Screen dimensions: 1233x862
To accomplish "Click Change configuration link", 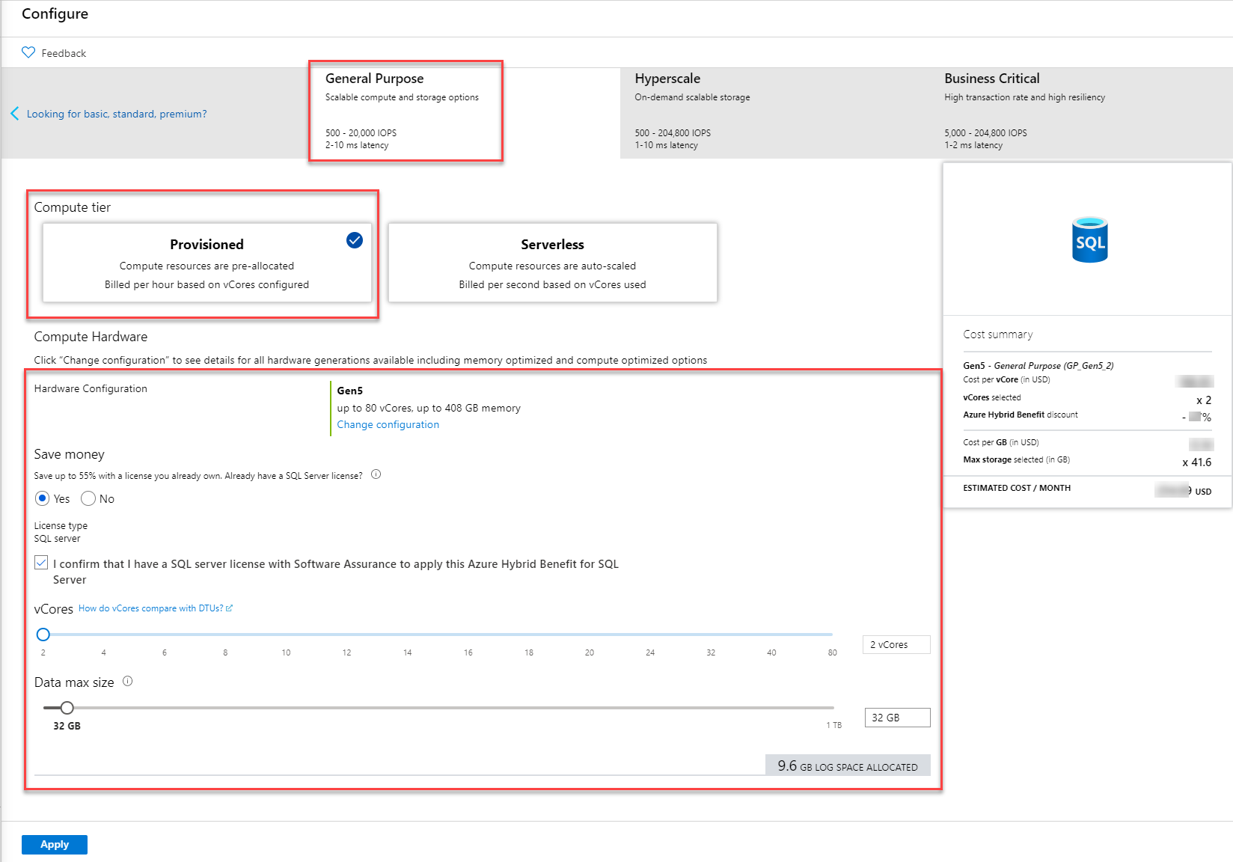I will pyautogui.click(x=388, y=424).
